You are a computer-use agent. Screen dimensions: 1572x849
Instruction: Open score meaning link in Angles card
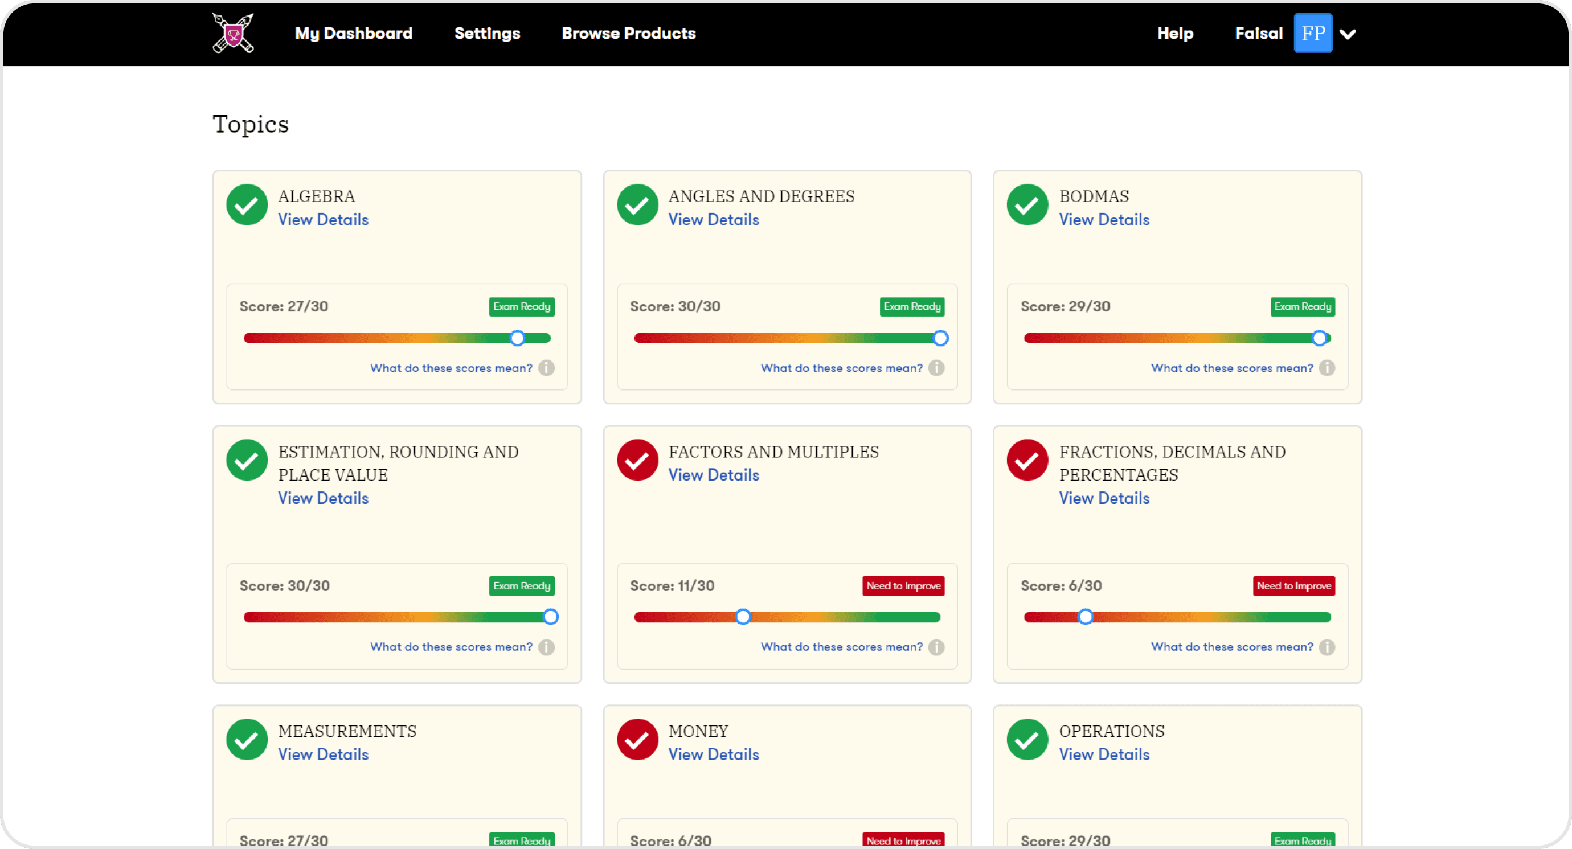[x=842, y=368]
